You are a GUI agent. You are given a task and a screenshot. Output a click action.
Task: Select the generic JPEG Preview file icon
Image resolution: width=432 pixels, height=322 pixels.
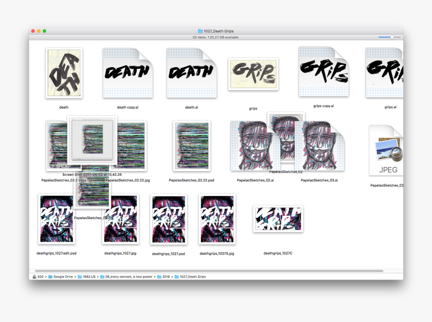coord(386,150)
